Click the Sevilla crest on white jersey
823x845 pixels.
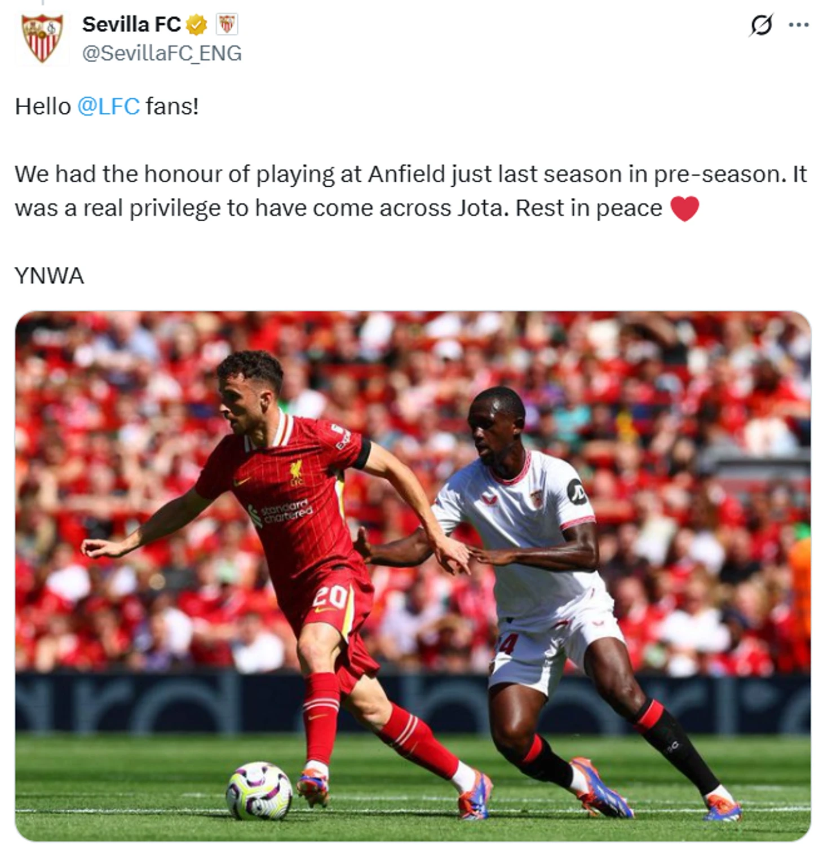(536, 498)
